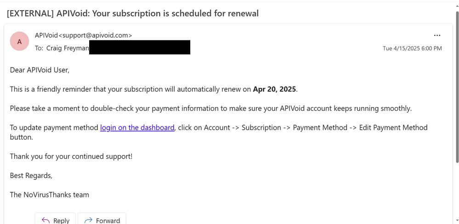Click the Tue 4/15/2025 6:00 PM timestamp
Image resolution: width=459 pixels, height=224 pixels.
click(412, 48)
